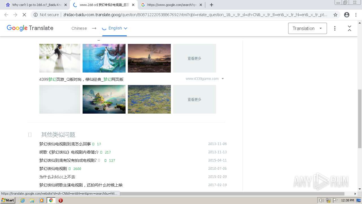Open the Google Translate more options menu
This screenshot has height=204, width=362.
click(x=335, y=28)
